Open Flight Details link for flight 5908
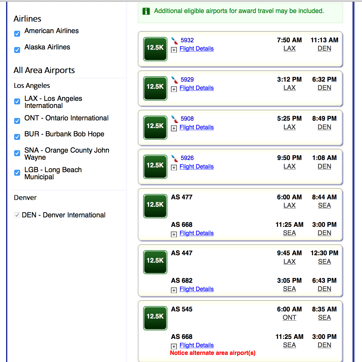This screenshot has width=362, height=362. [197, 127]
